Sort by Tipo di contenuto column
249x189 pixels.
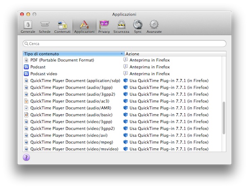click(73, 54)
